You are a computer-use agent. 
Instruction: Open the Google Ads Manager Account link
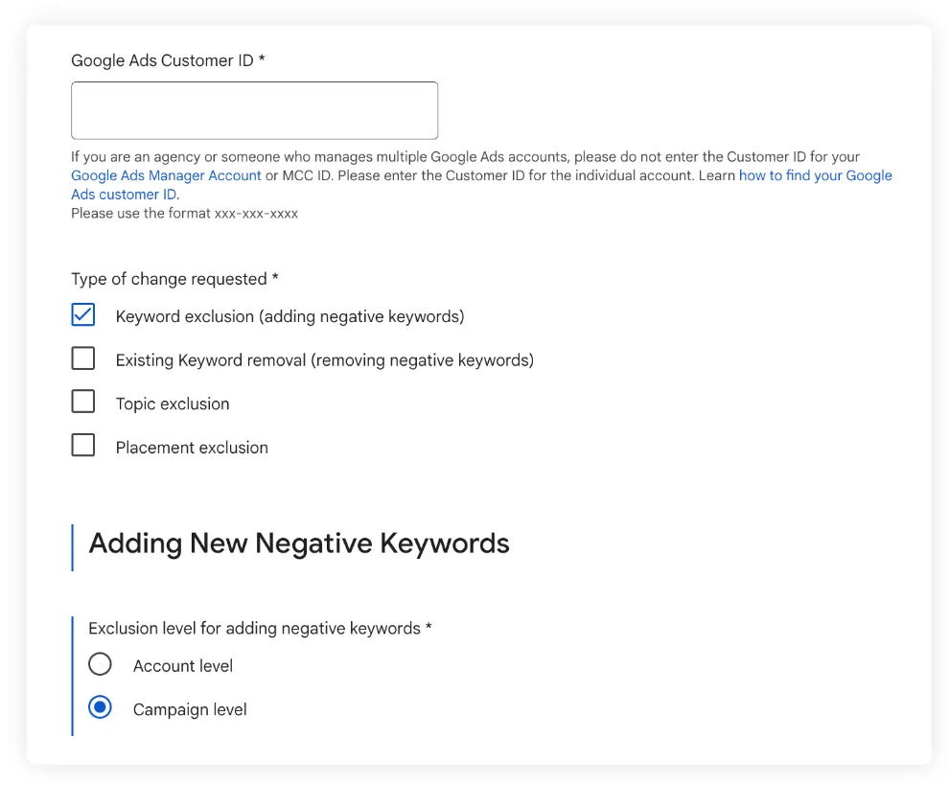(166, 175)
